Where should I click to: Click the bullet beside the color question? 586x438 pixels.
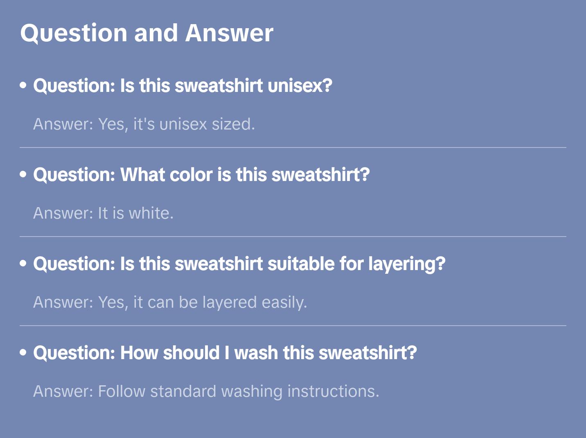tap(23, 174)
